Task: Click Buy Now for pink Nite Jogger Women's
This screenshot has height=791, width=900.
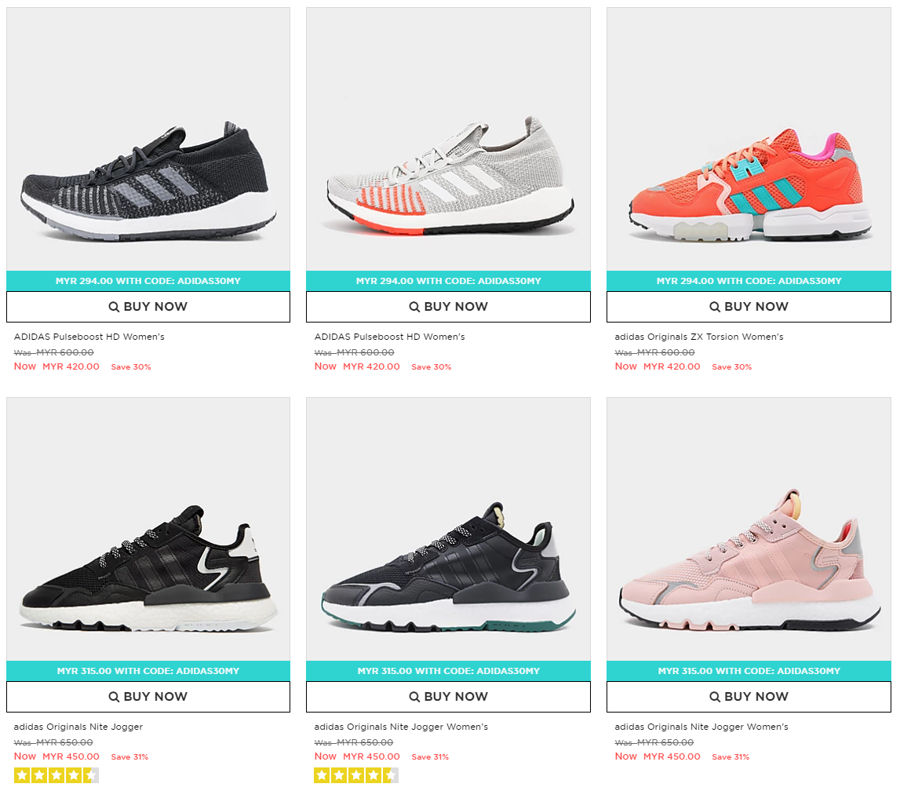Action: [x=749, y=696]
